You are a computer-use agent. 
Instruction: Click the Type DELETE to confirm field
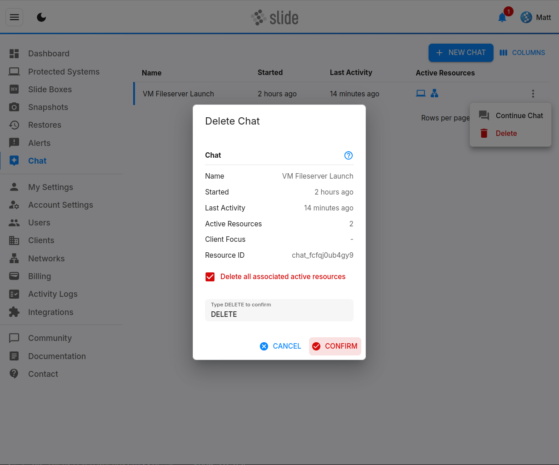point(279,310)
